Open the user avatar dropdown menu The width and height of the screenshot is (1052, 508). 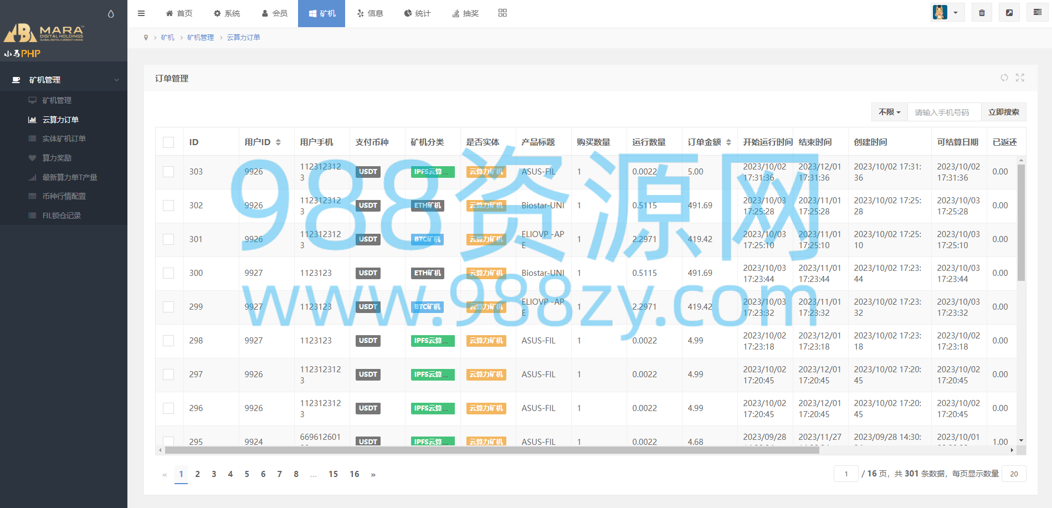click(947, 13)
